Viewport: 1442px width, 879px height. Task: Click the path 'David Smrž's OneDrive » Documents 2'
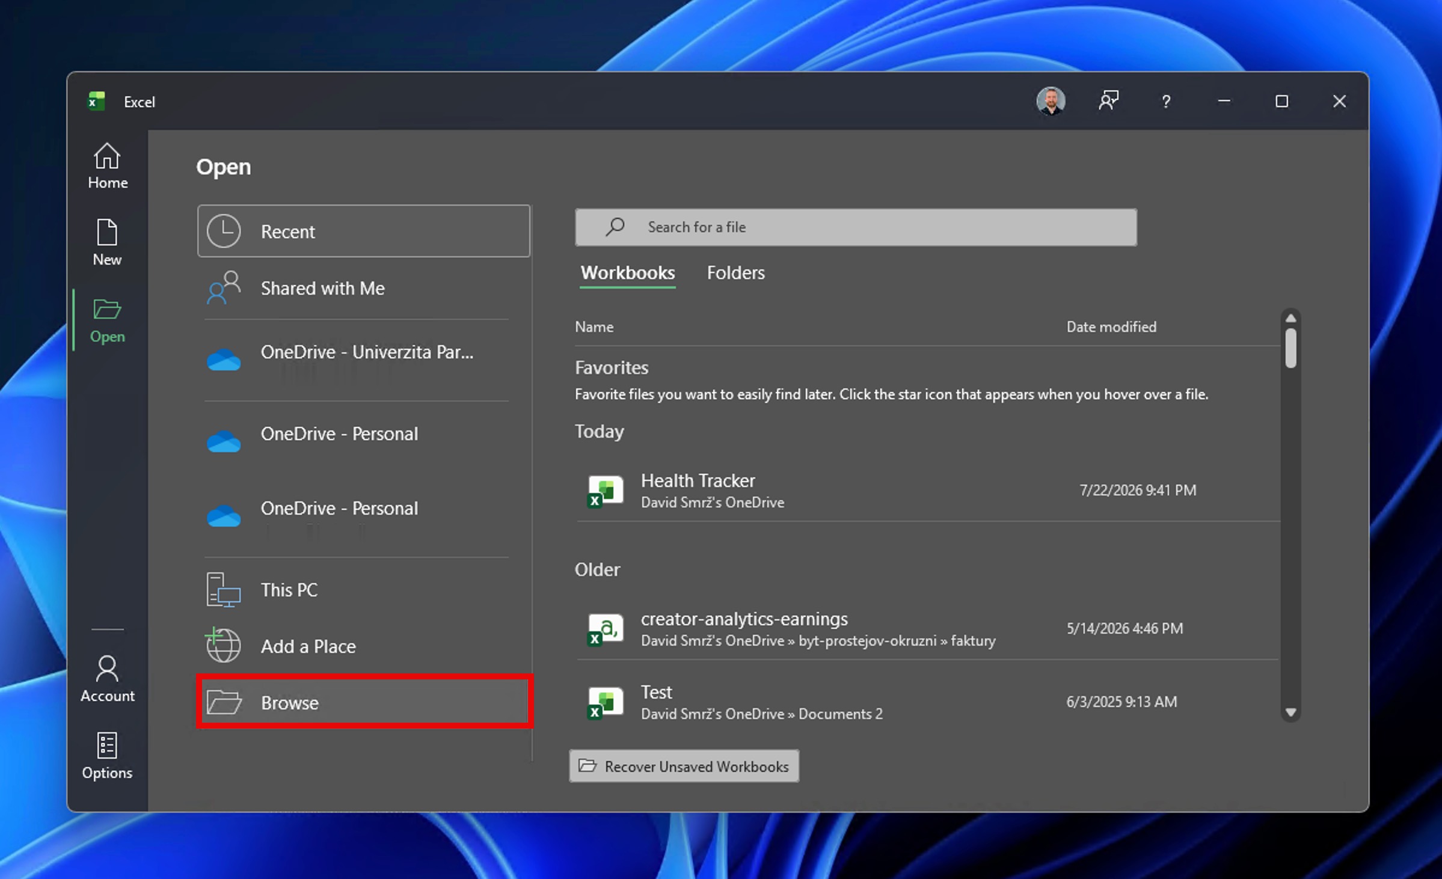pos(761,714)
